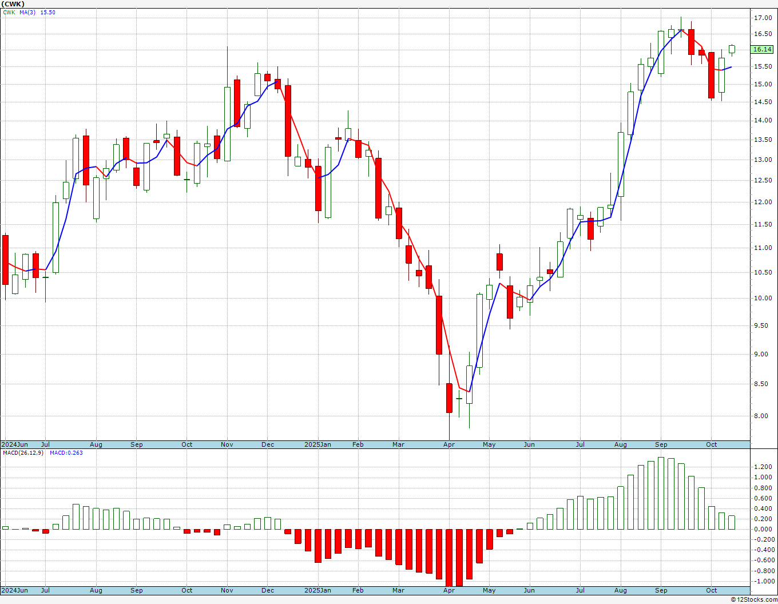This screenshot has width=778, height=604.
Task: Click Dec on the price chart time axis
Action: [x=268, y=444]
